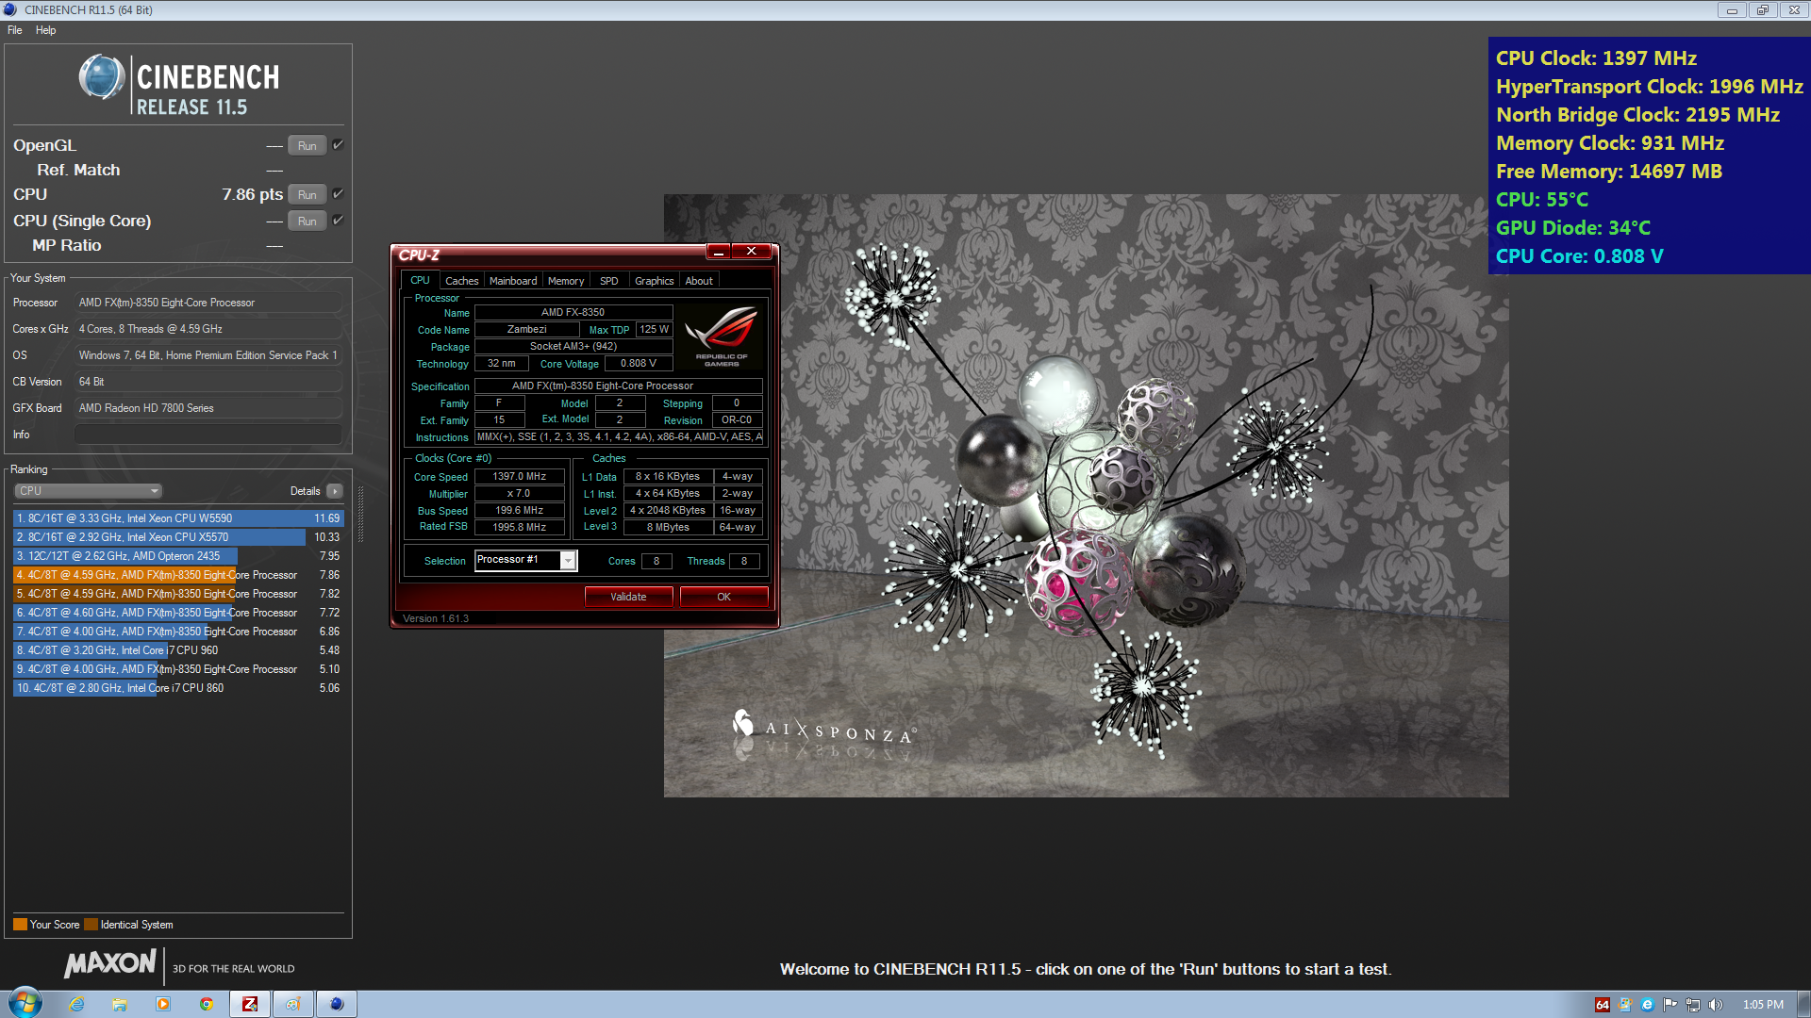The image size is (1811, 1018).
Task: Click the Details label in Ranking
Action: (305, 491)
